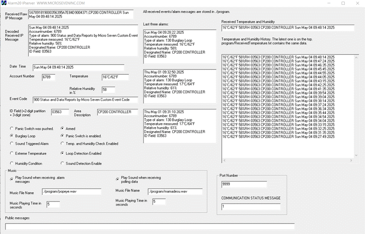Select history entry at 09:47:24 2025
The width and height of the screenshot is (365, 234).
(278, 61)
